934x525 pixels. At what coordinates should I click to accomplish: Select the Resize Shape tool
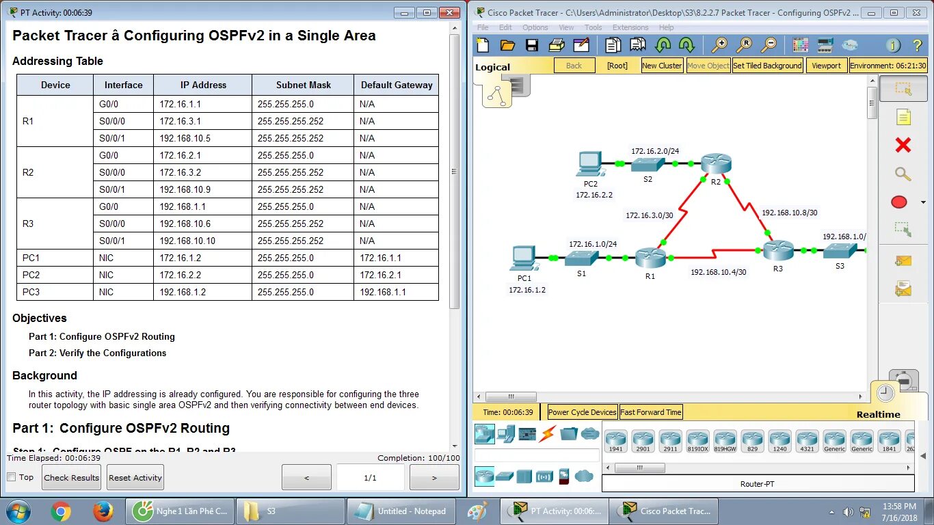point(903,229)
